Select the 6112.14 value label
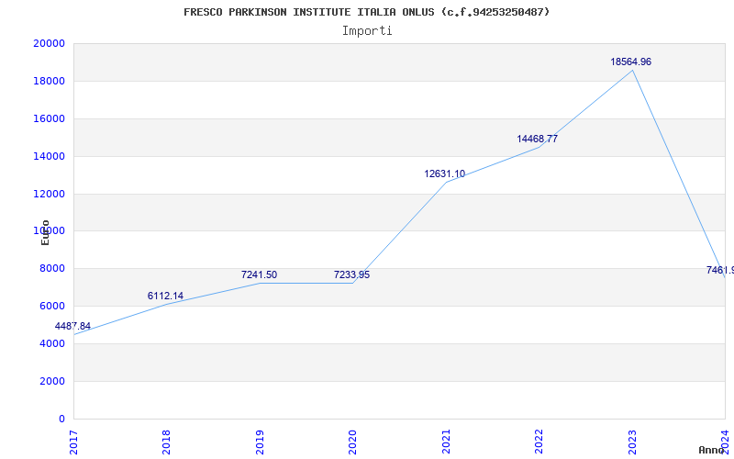Screen dimensions: 734x459 [x=165, y=296]
